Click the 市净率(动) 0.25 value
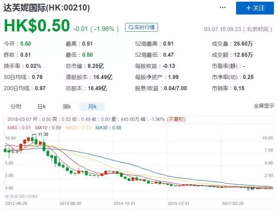Viewport: 278px width, 210px height. [x=248, y=77]
